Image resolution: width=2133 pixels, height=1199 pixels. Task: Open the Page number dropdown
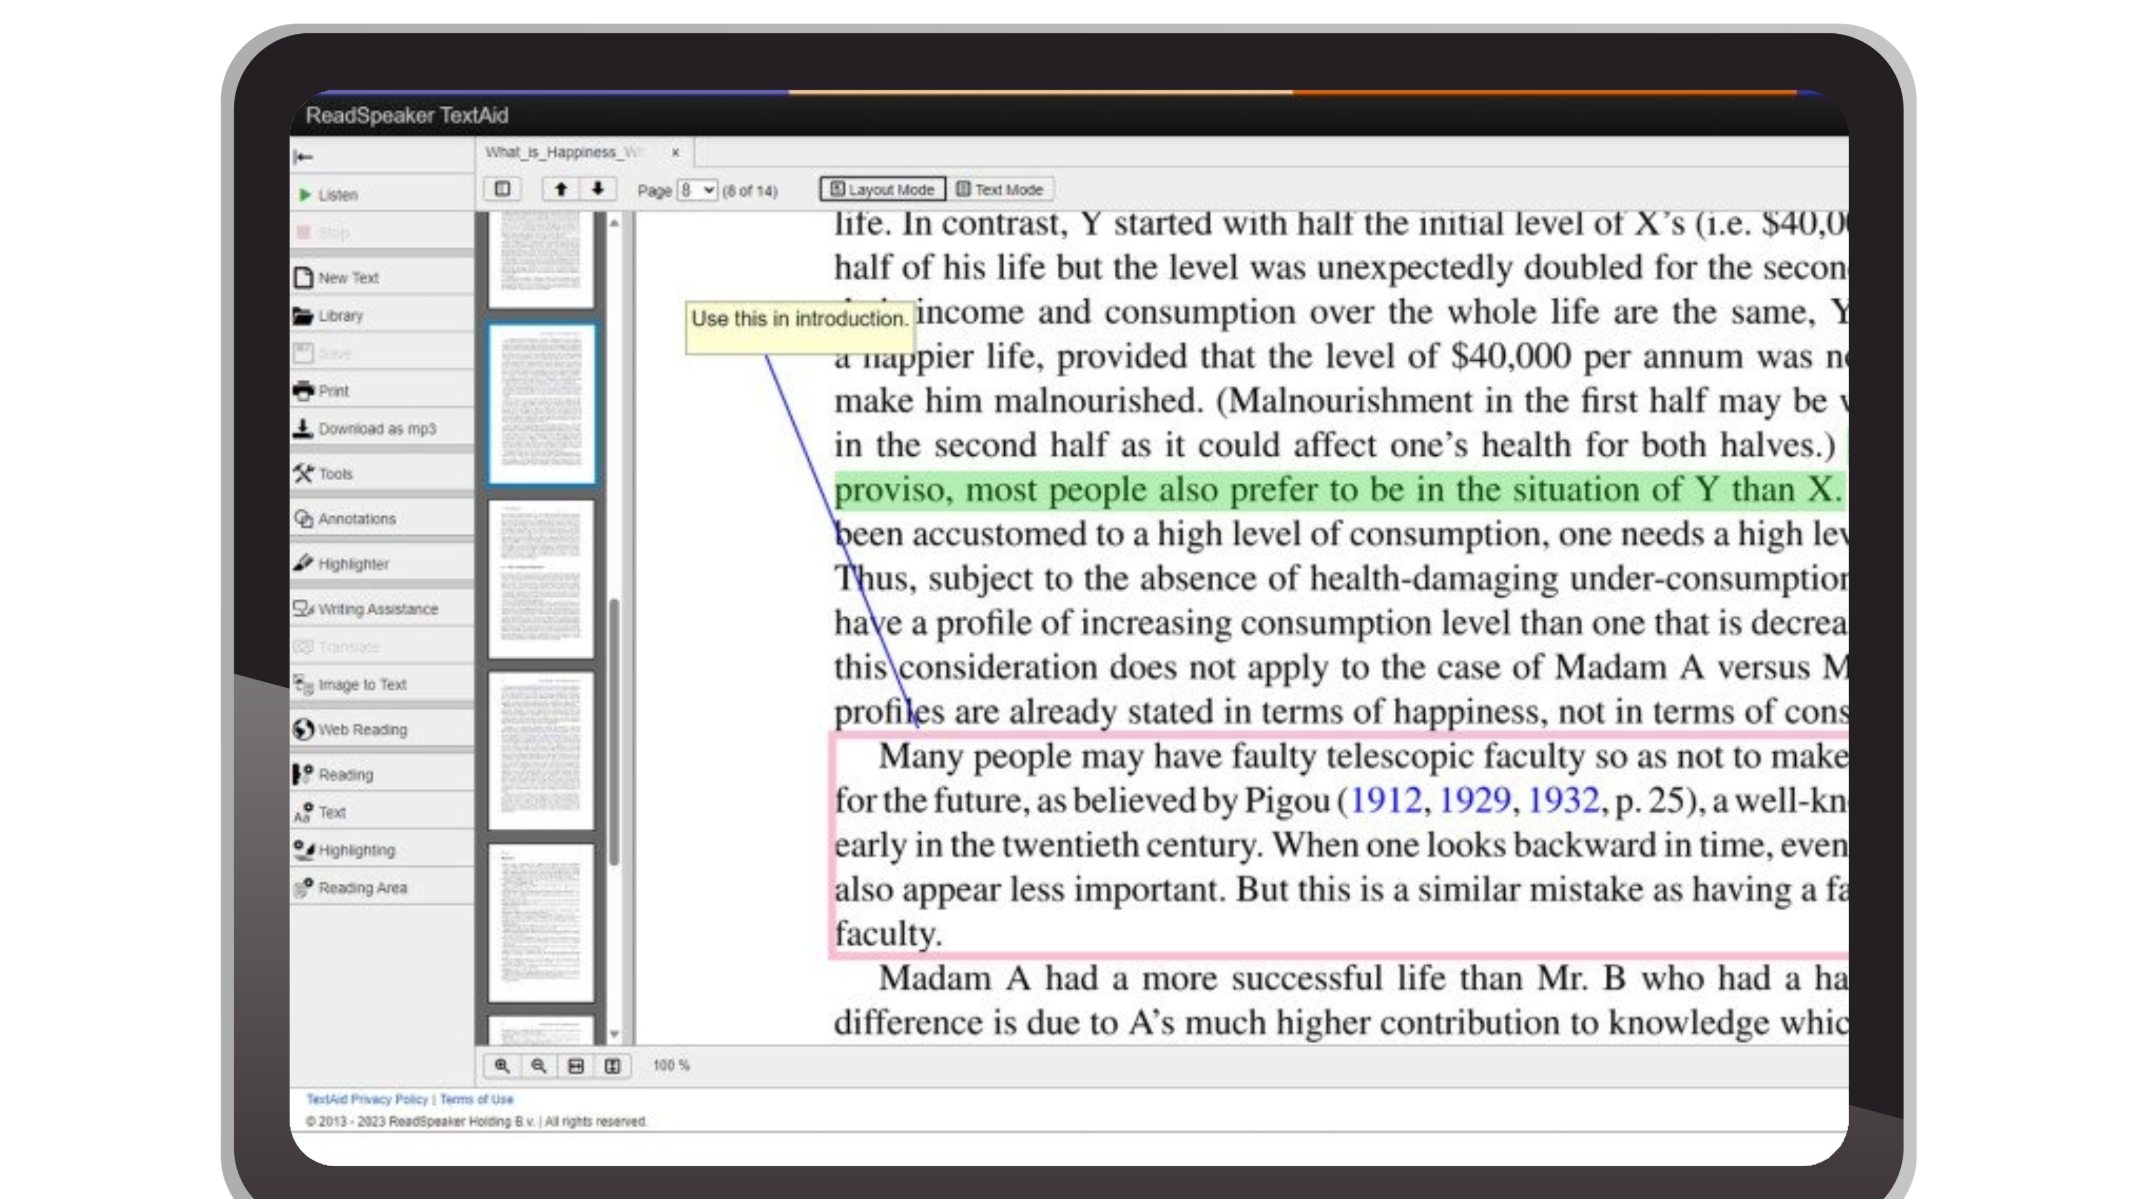pyautogui.click(x=697, y=190)
